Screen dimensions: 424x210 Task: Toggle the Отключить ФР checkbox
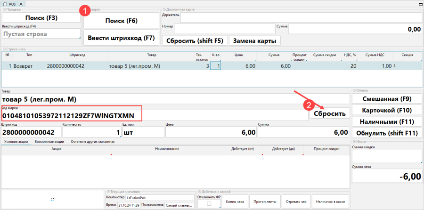[x=208, y=204]
